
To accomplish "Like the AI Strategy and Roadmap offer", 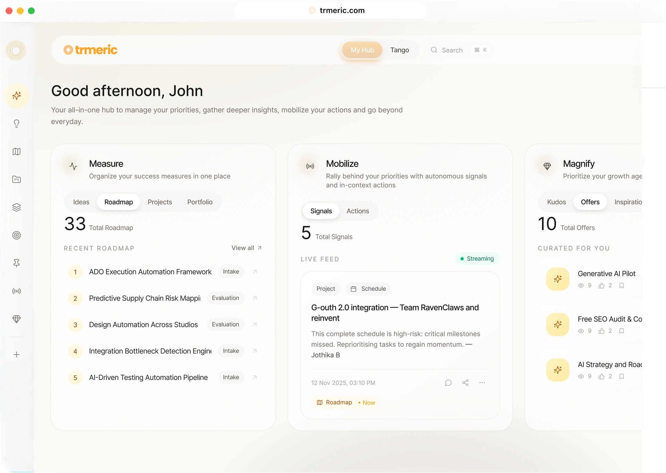I will (x=601, y=377).
